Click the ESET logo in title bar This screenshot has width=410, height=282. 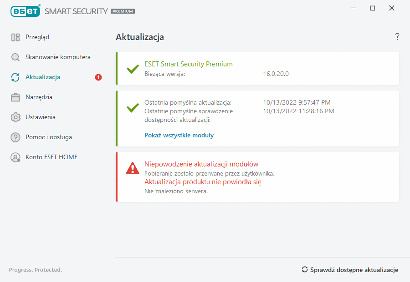[x=26, y=11]
